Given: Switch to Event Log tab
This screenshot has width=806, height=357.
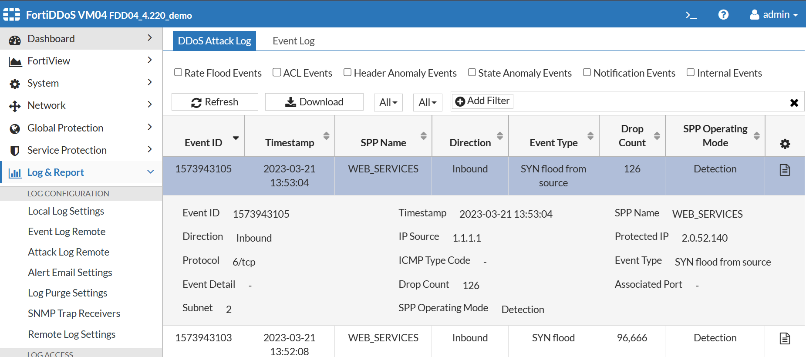Looking at the screenshot, I should [293, 41].
